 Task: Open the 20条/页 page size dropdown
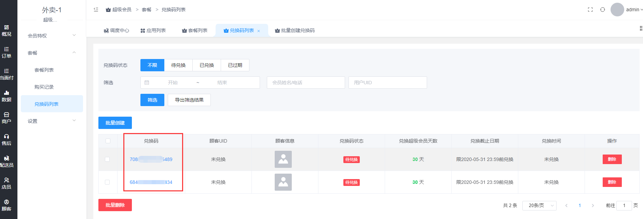pyautogui.click(x=539, y=205)
